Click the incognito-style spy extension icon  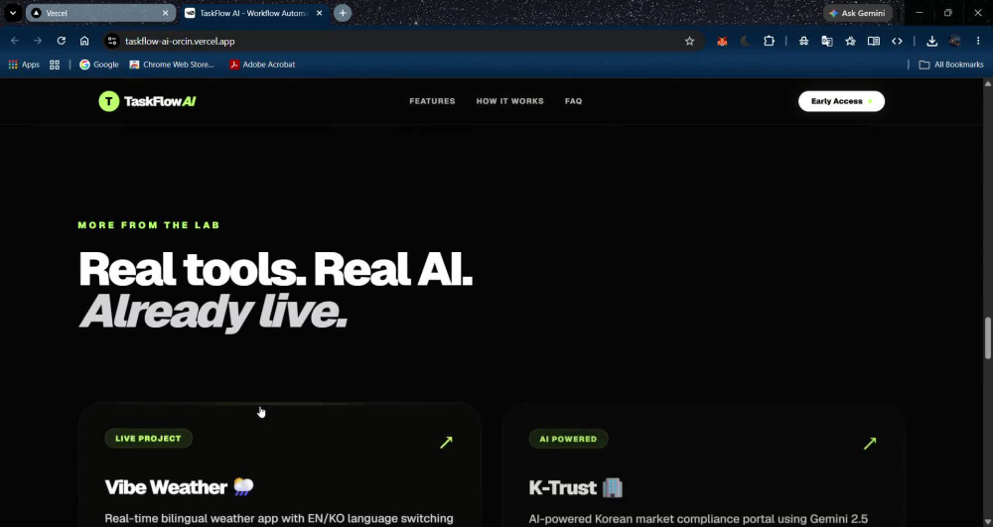803,41
